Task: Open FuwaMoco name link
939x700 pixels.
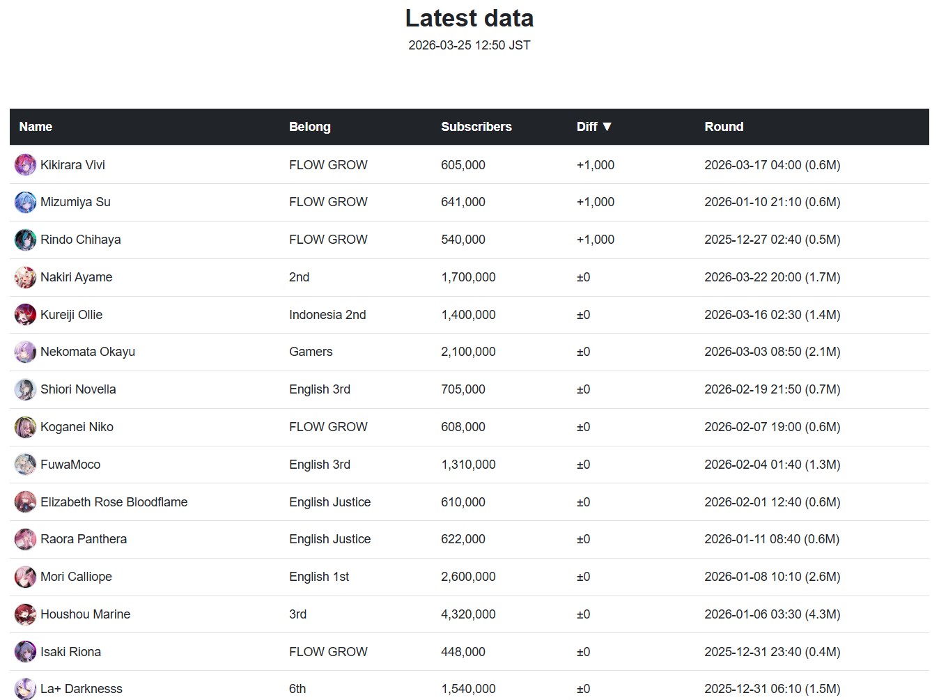Action: [70, 465]
